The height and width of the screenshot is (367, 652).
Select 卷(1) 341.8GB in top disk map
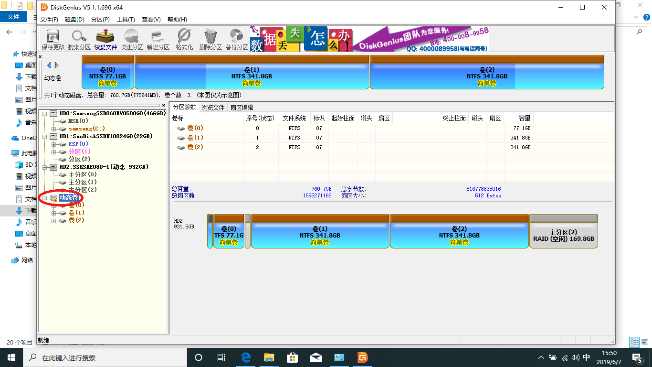pyautogui.click(x=252, y=72)
